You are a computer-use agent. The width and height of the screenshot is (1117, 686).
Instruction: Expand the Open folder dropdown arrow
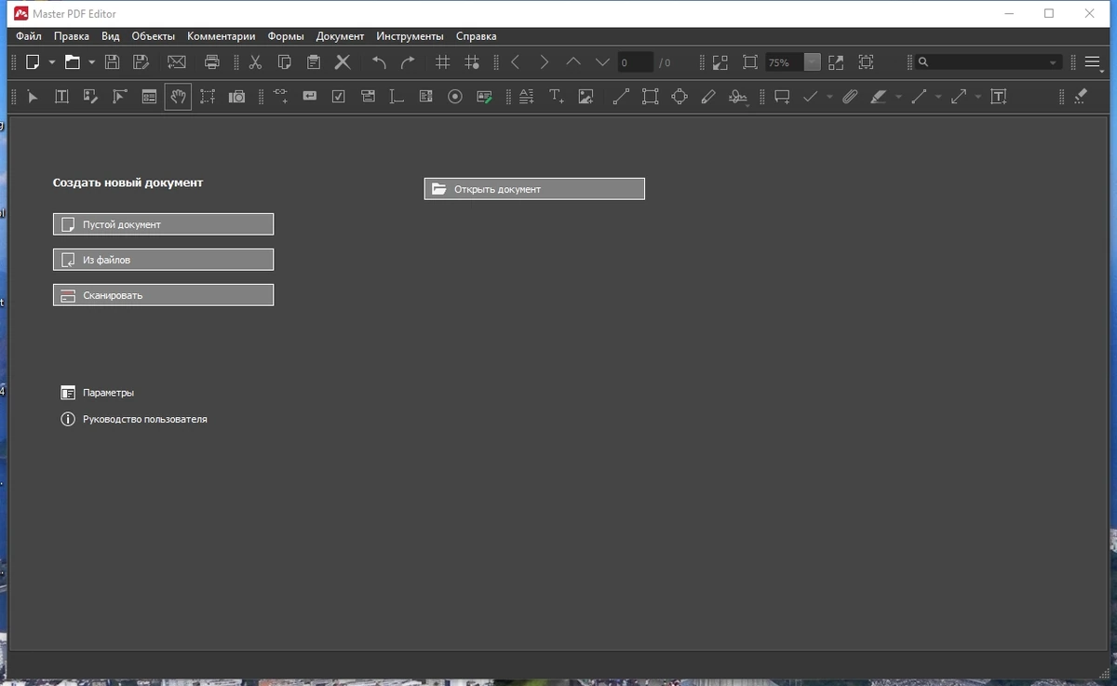point(91,62)
